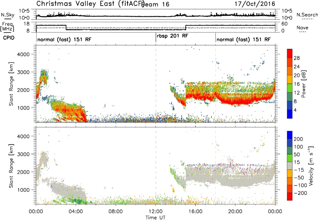Click the date '17/Oct/2016'
Screen dimensions: 318x220
[255, 4]
